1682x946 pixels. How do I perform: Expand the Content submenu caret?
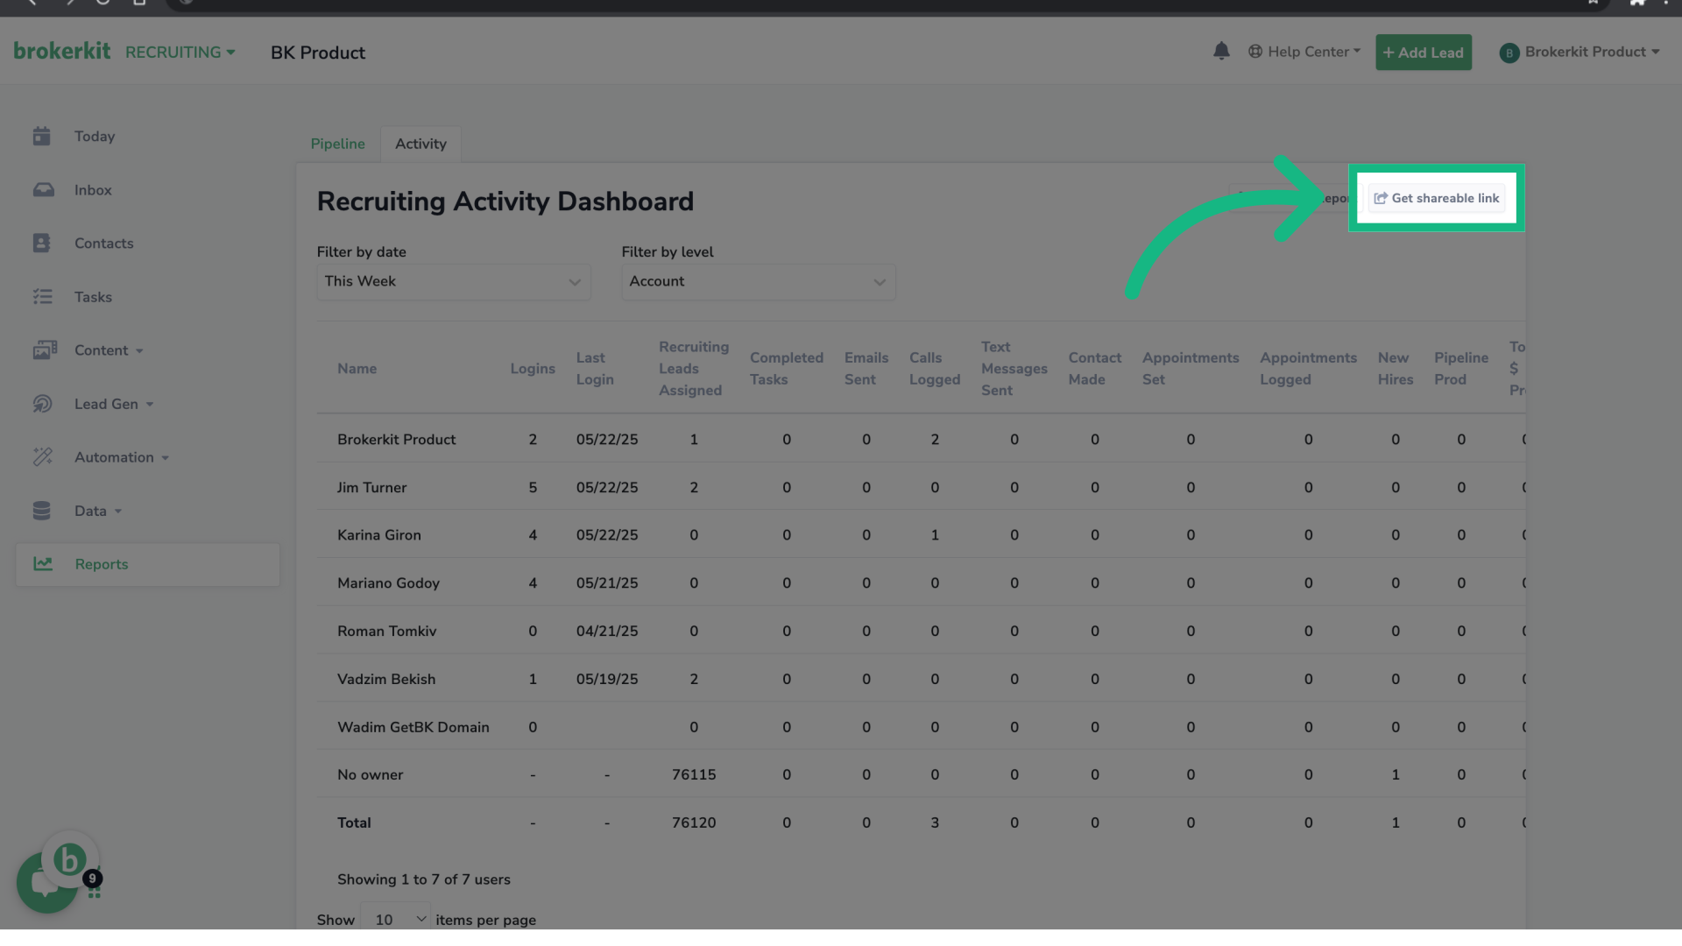(x=139, y=351)
